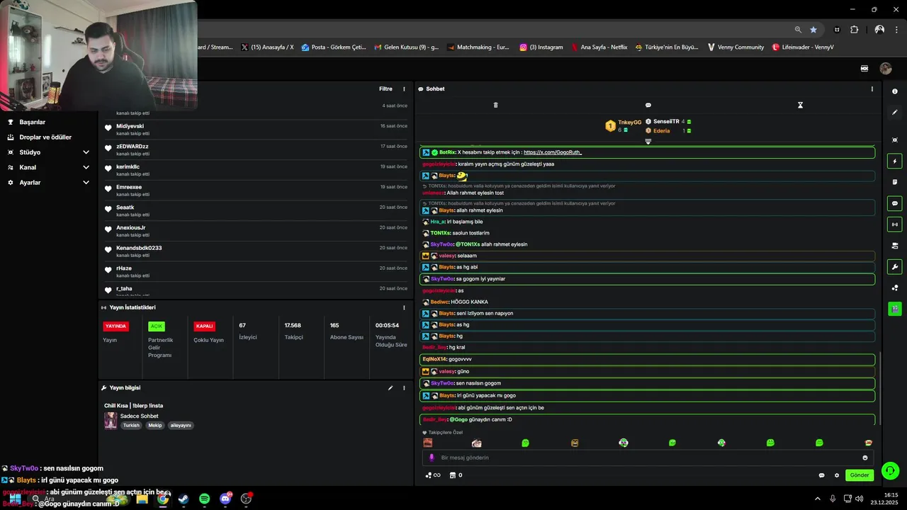Edit stream info with pencil icon
This screenshot has width=907, height=510.
point(390,388)
